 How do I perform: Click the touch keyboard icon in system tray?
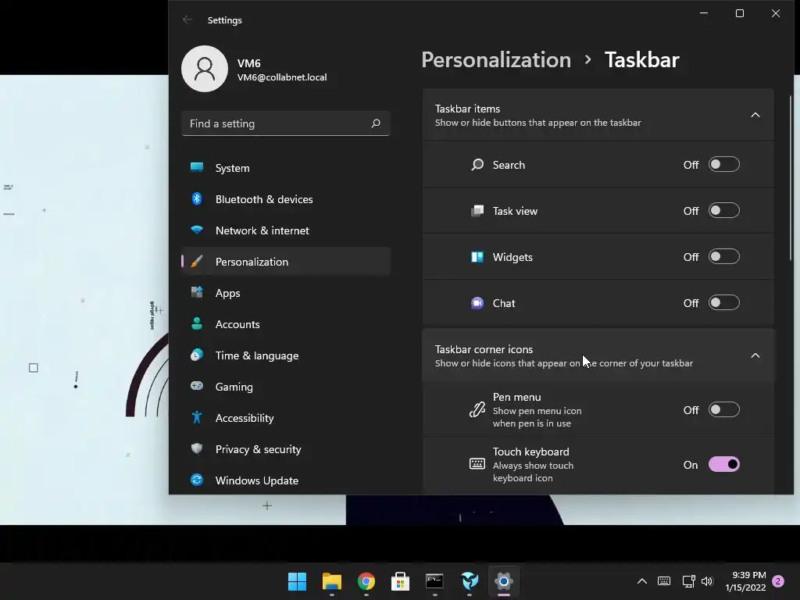tap(664, 581)
